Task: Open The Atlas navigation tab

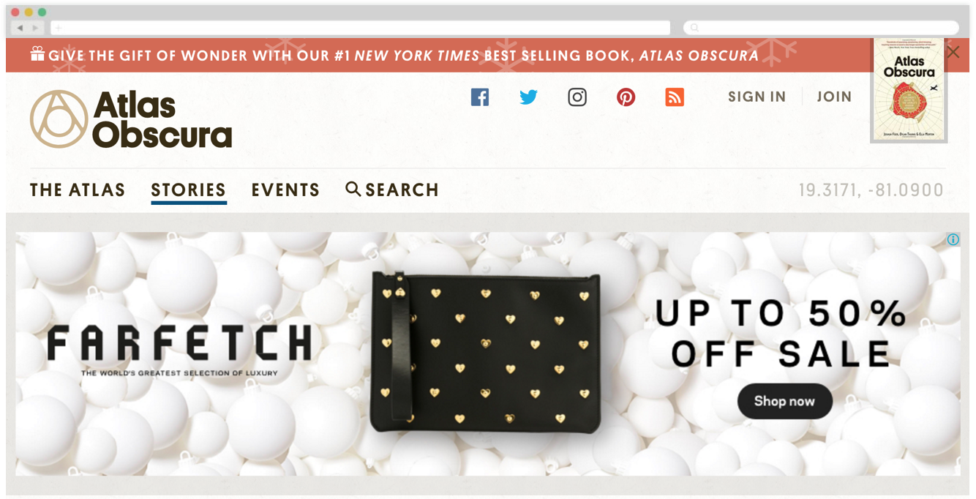Action: pyautogui.click(x=78, y=190)
